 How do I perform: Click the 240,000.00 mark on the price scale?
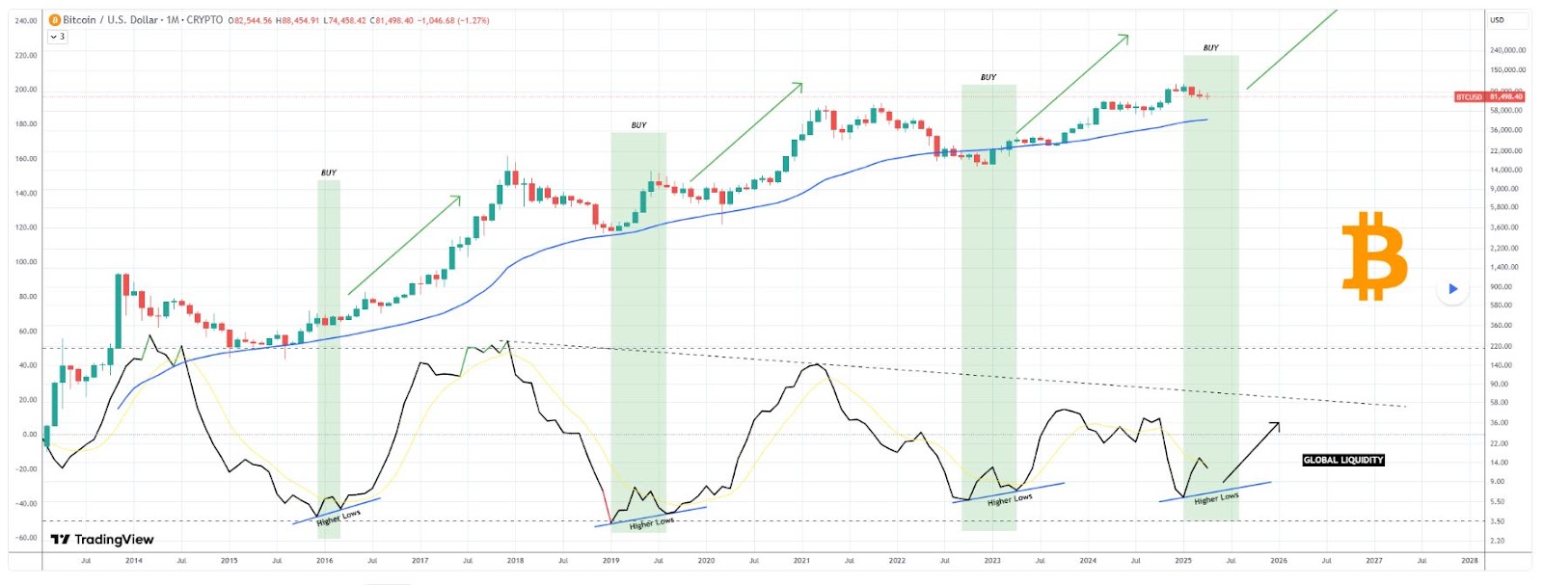(1507, 50)
